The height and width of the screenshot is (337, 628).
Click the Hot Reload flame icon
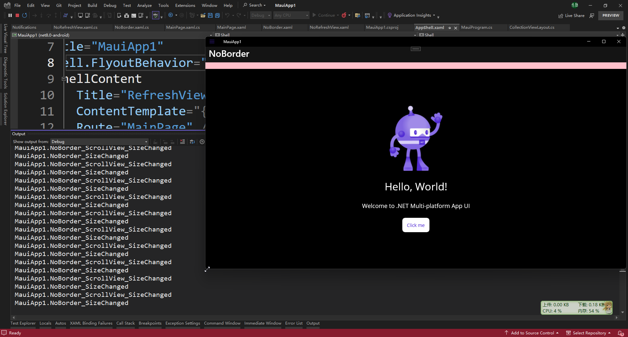pyautogui.click(x=345, y=15)
